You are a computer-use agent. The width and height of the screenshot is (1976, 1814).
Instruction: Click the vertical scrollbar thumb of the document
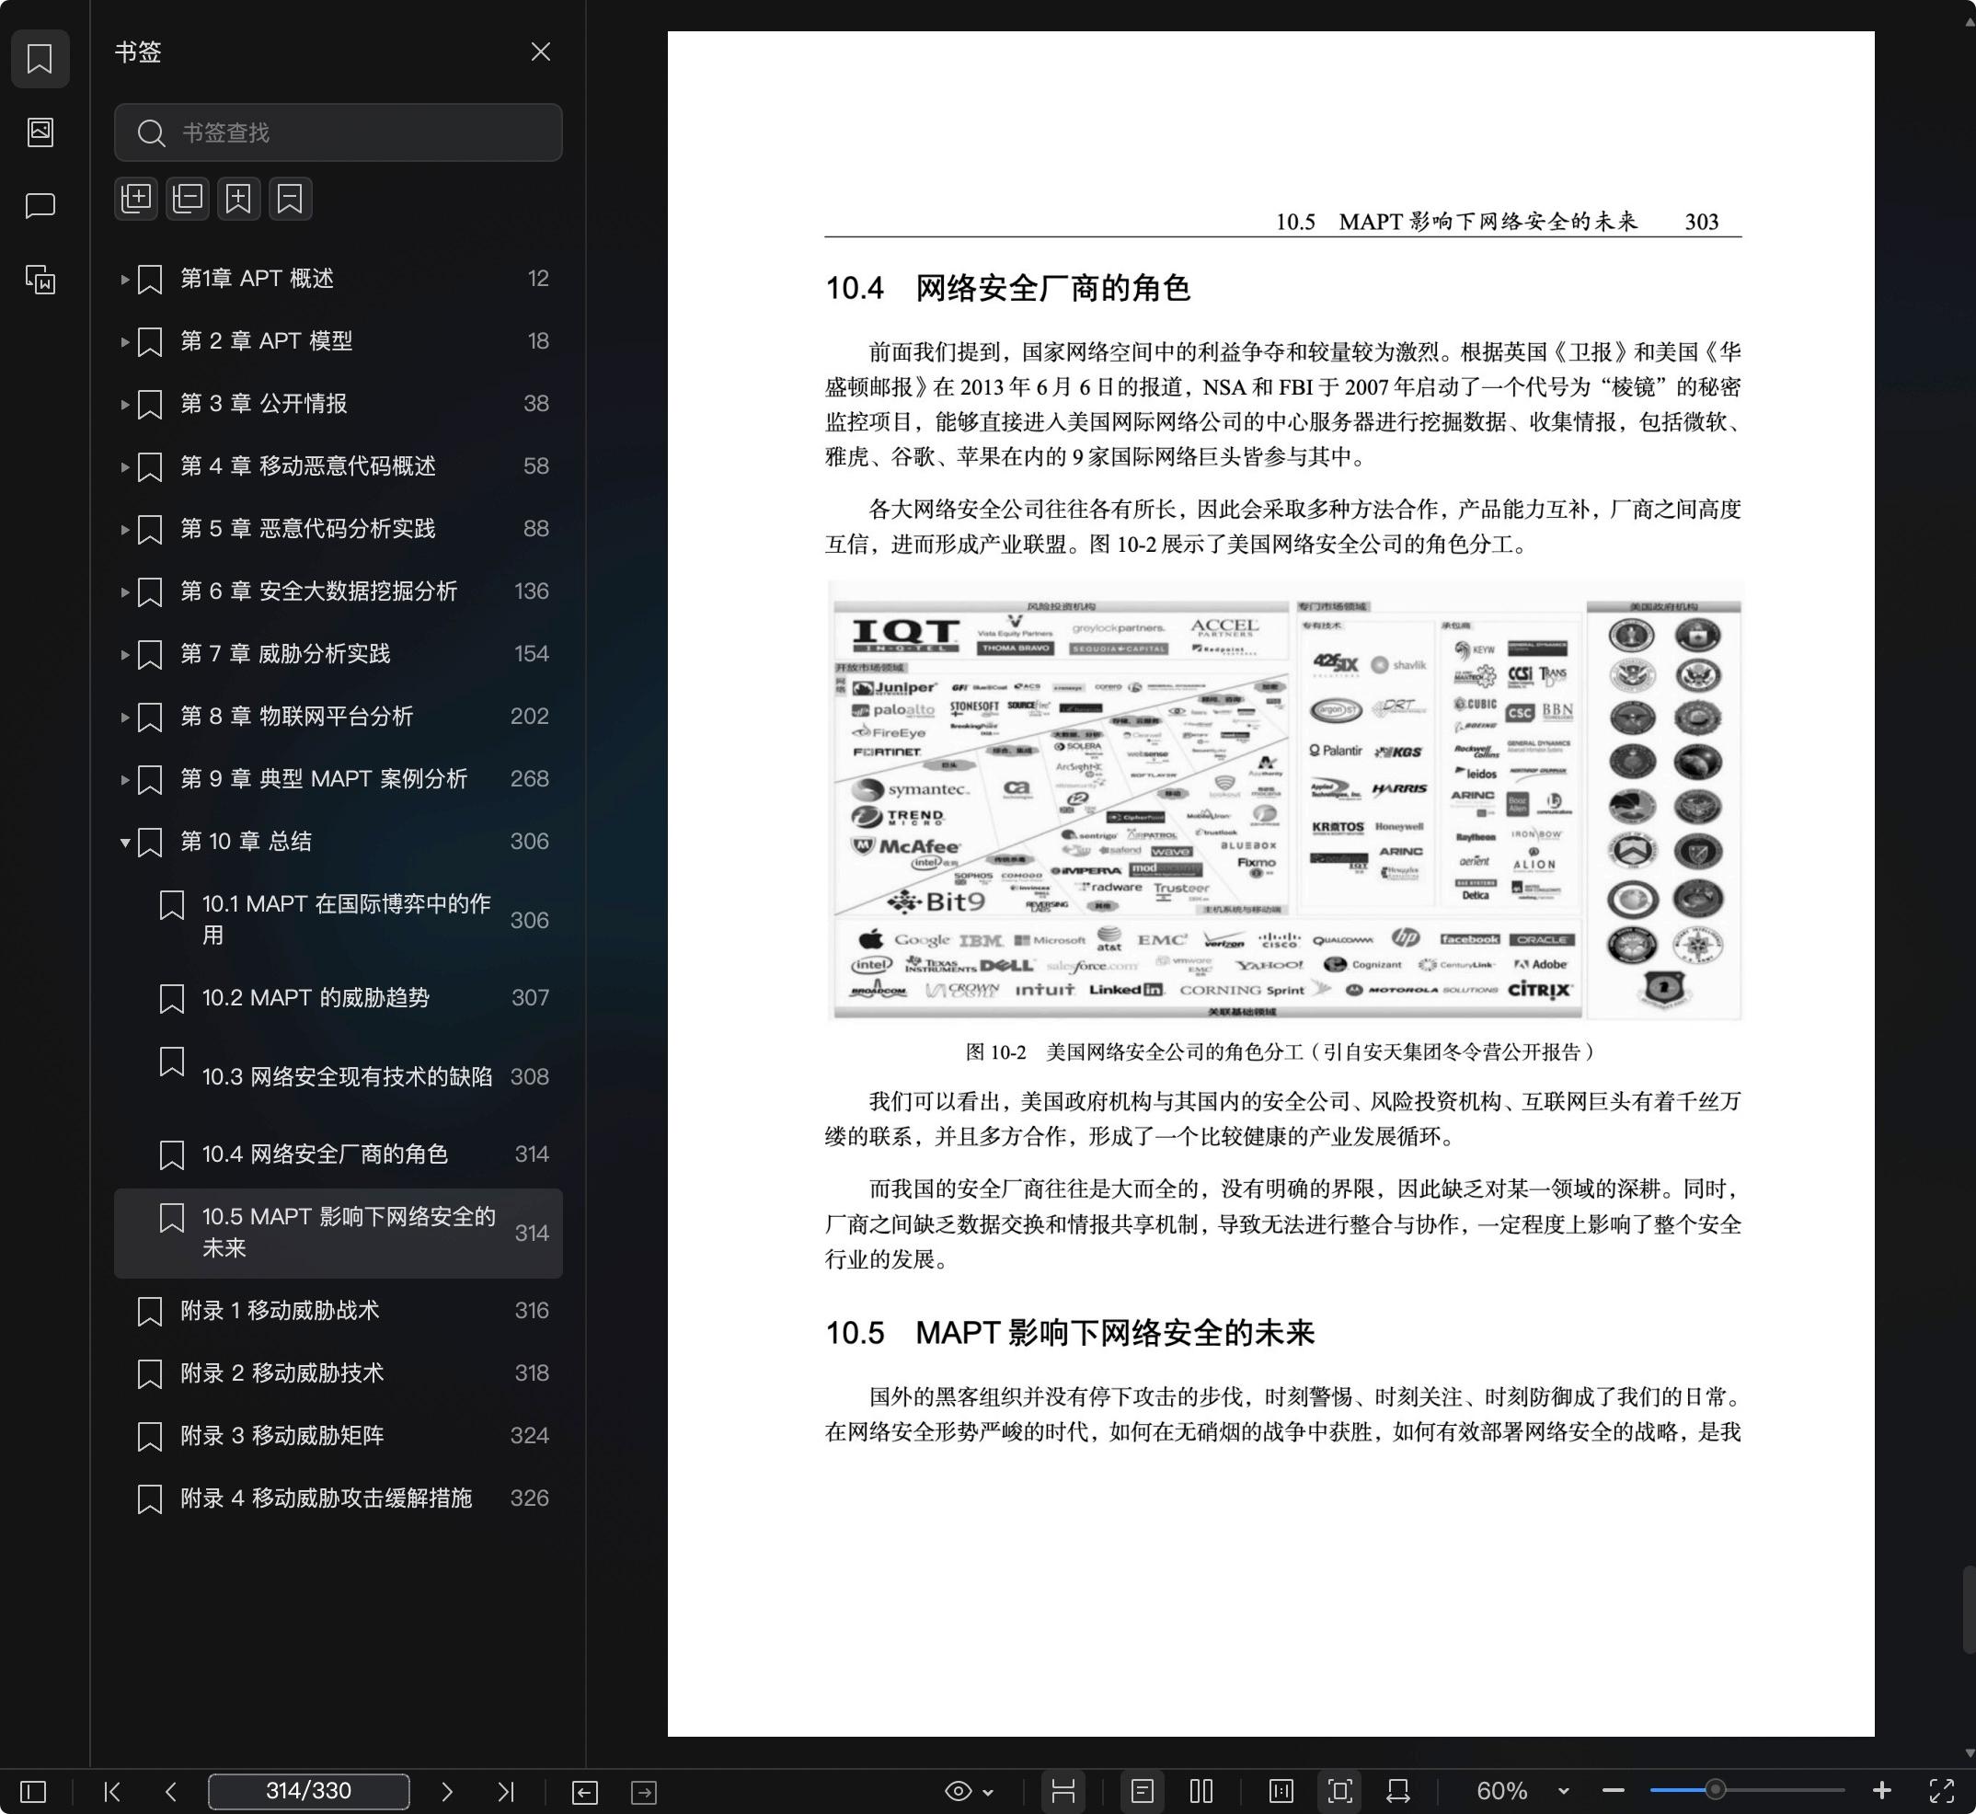[1968, 1610]
